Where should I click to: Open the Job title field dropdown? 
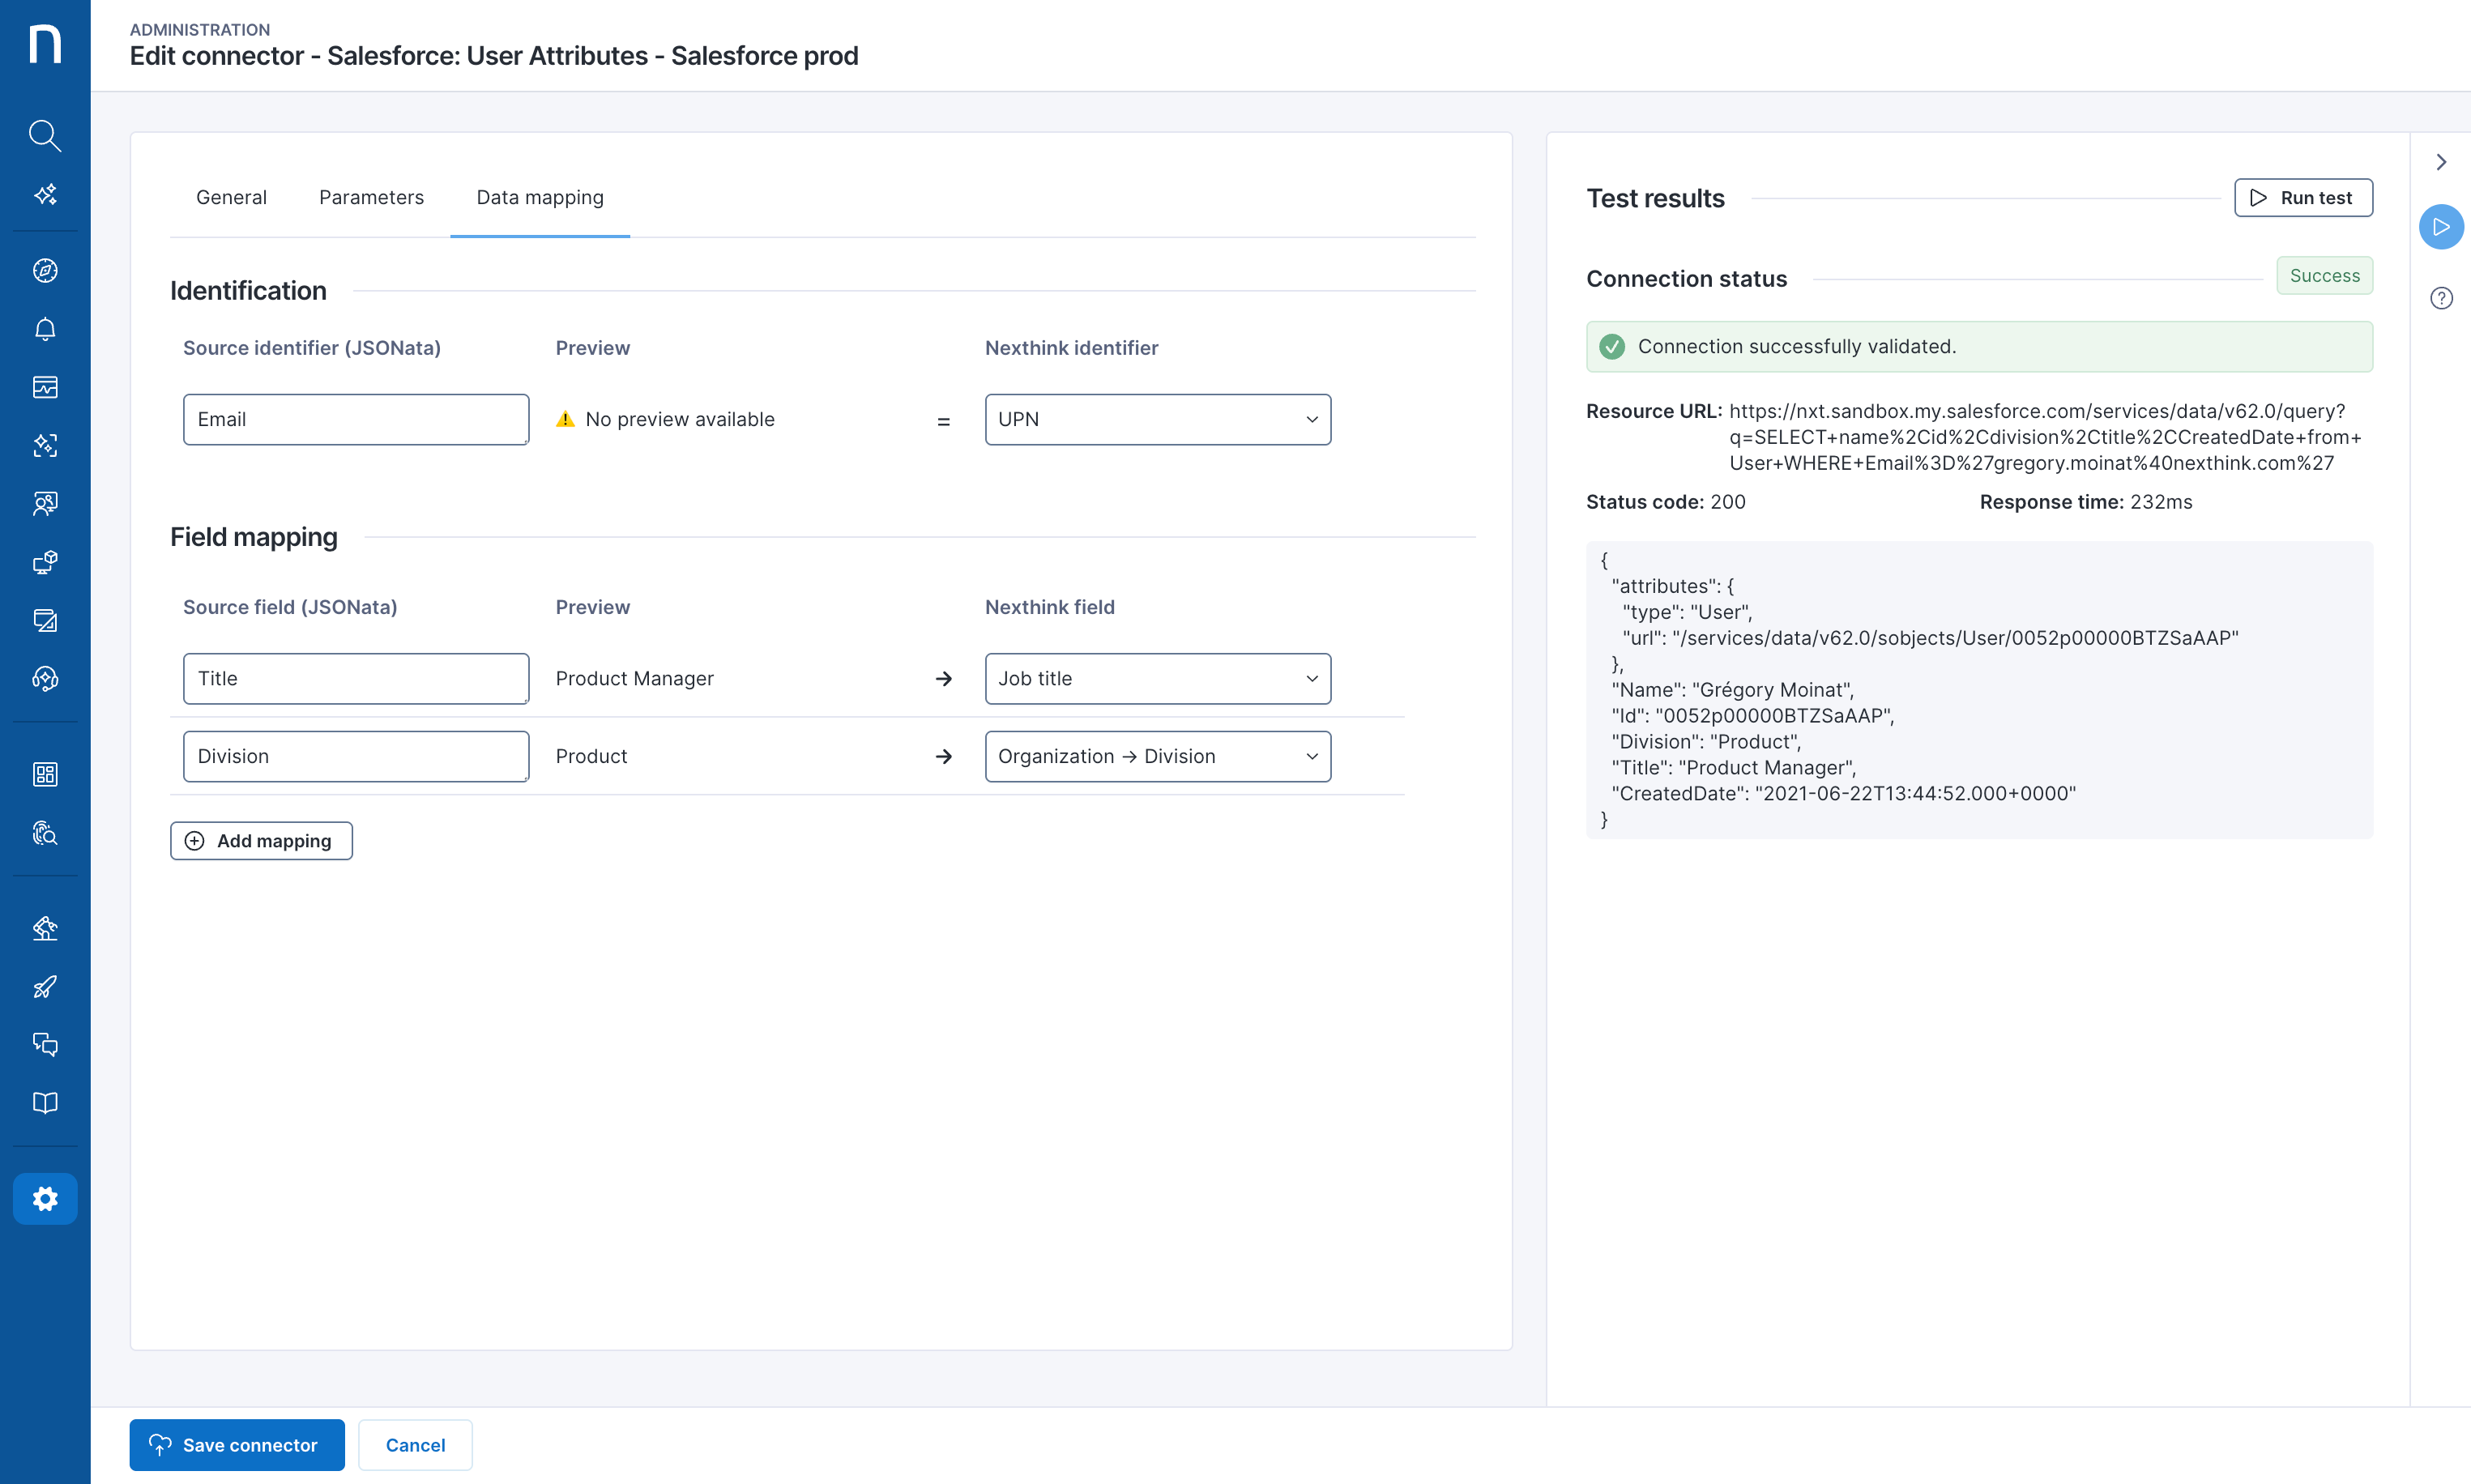tap(1157, 678)
